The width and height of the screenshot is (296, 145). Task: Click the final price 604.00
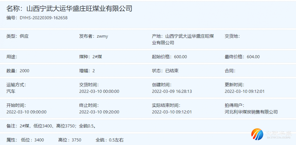coord(253,57)
